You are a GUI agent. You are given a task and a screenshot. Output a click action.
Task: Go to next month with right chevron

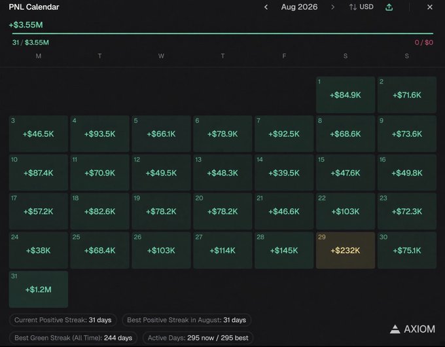332,7
